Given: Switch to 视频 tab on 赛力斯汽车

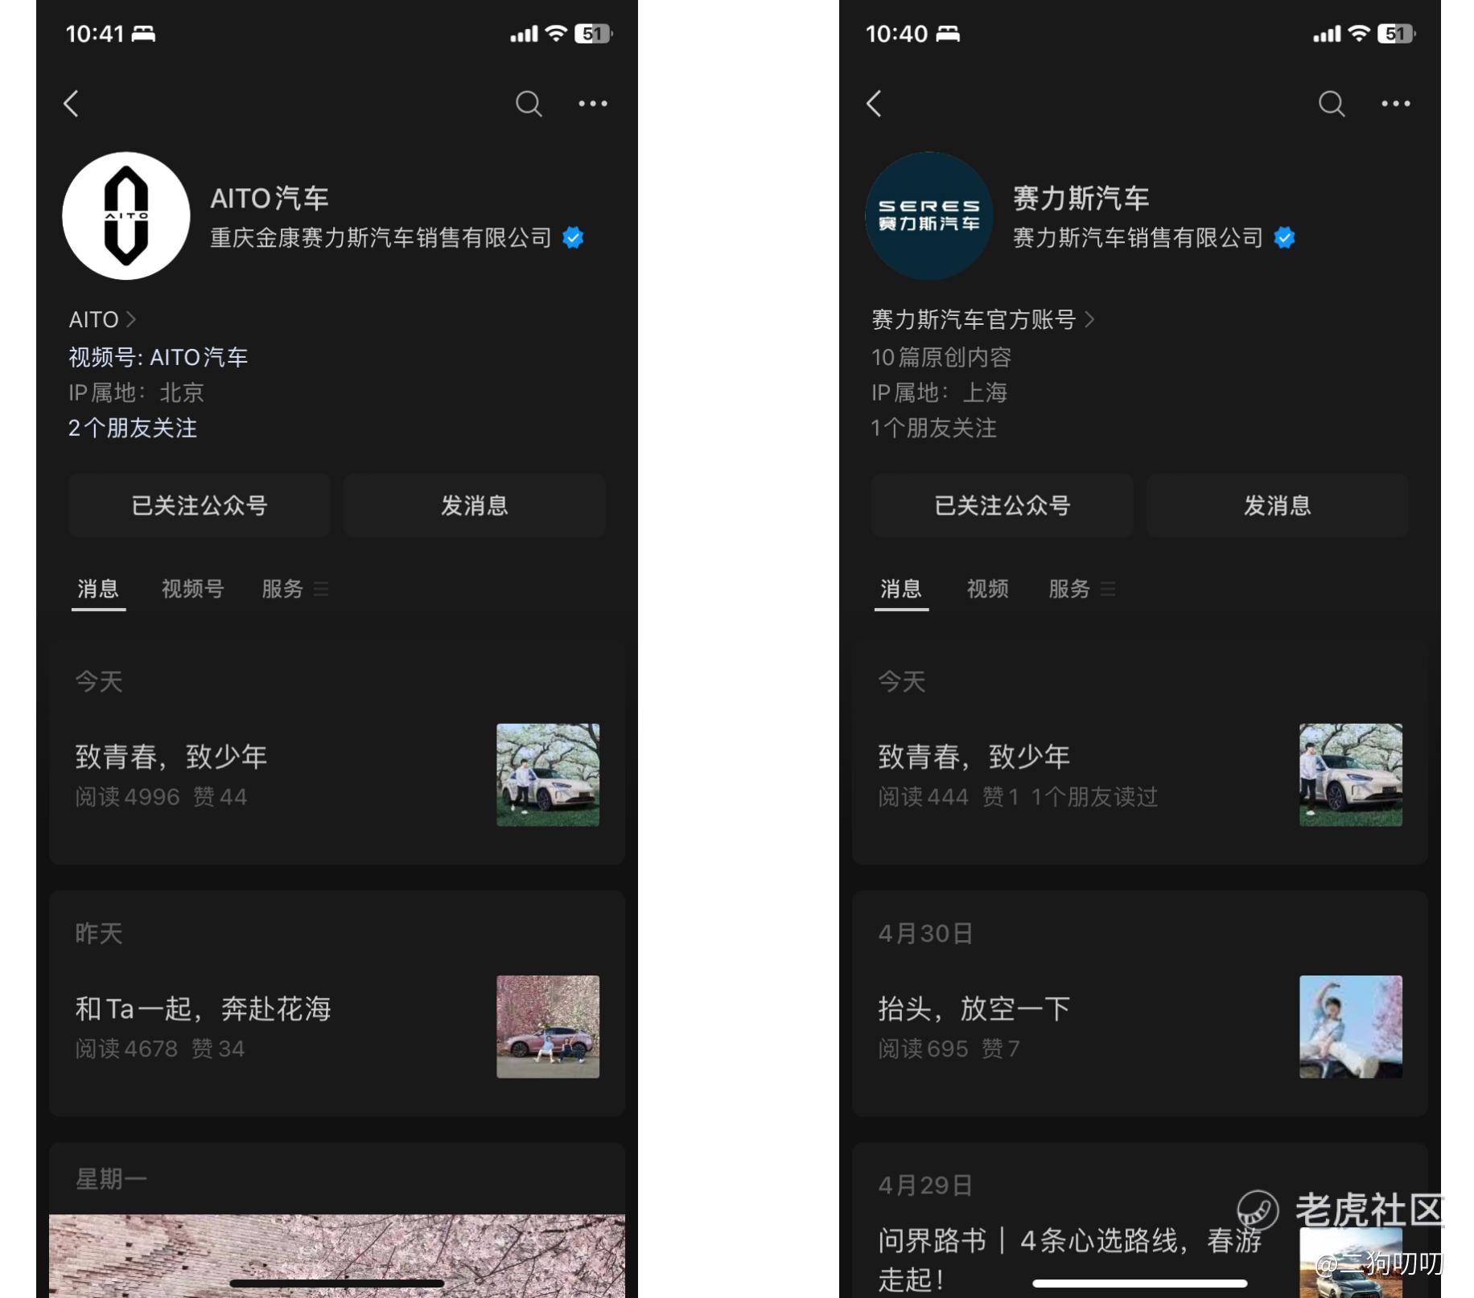Looking at the screenshot, I should click(988, 589).
